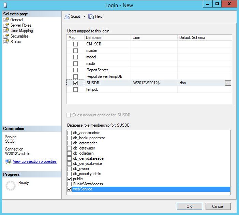Grant the db_owner role

69,169
